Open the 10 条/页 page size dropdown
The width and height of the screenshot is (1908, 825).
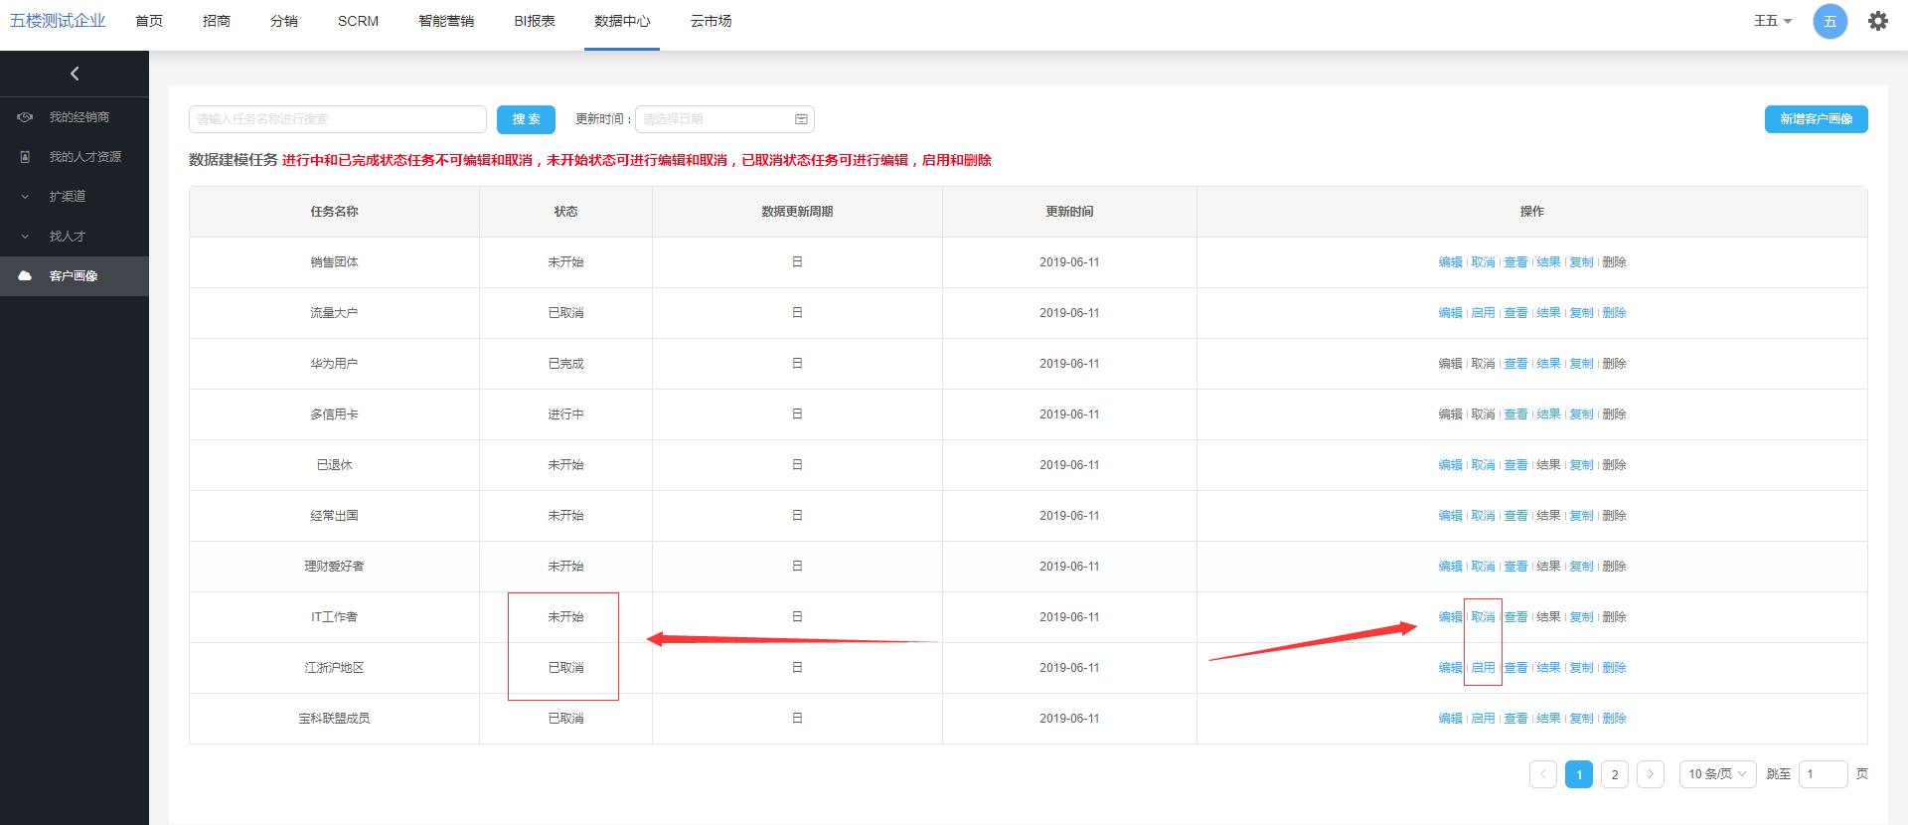pyautogui.click(x=1716, y=774)
